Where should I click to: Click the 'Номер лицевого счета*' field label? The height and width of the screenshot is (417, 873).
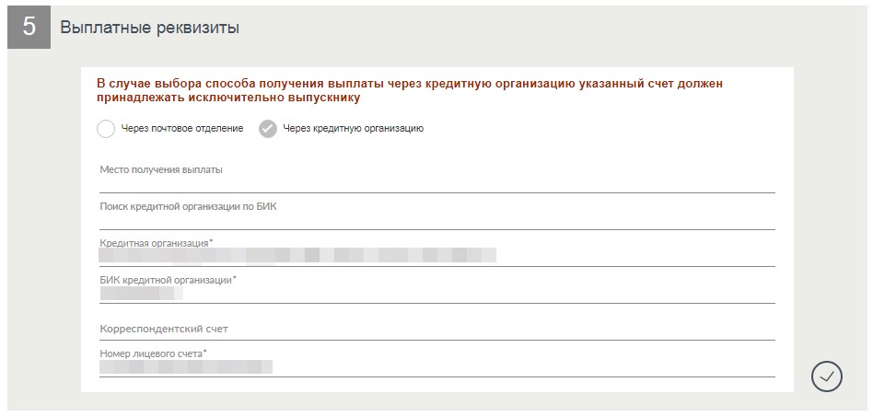(153, 353)
